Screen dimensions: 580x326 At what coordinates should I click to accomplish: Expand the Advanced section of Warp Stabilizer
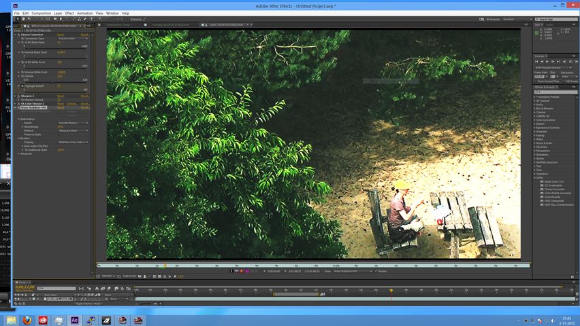(x=19, y=153)
